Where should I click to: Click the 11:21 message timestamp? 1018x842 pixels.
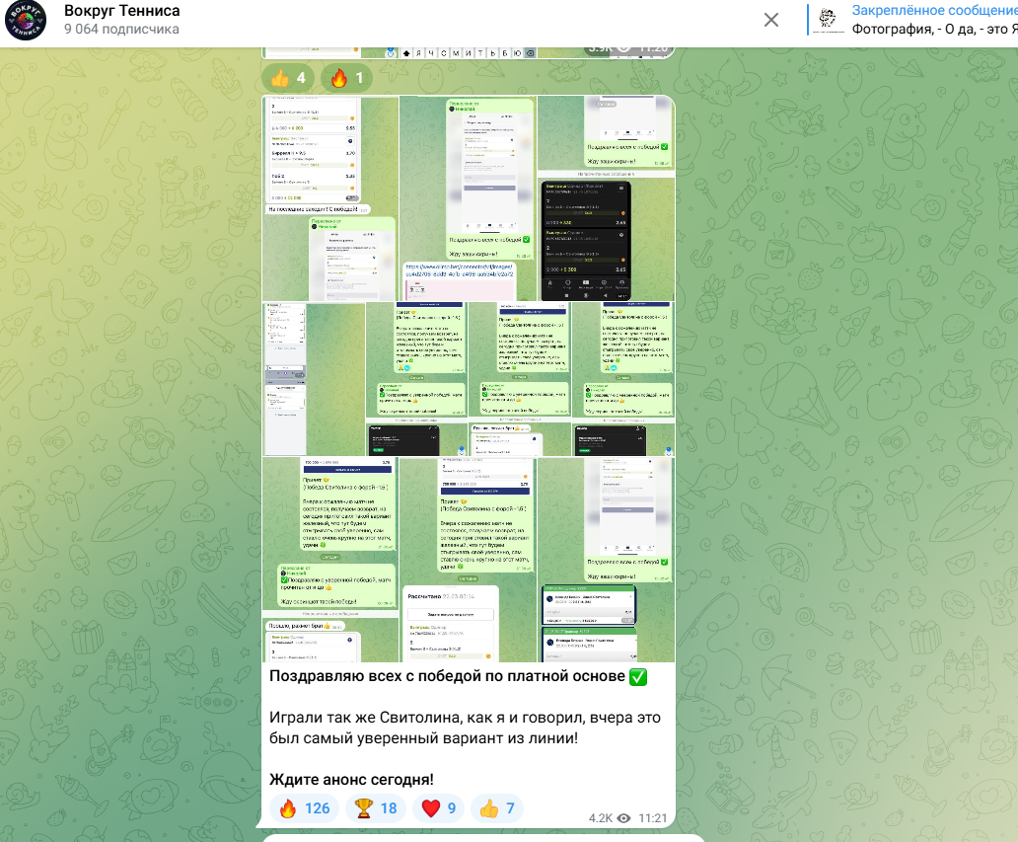pos(653,818)
